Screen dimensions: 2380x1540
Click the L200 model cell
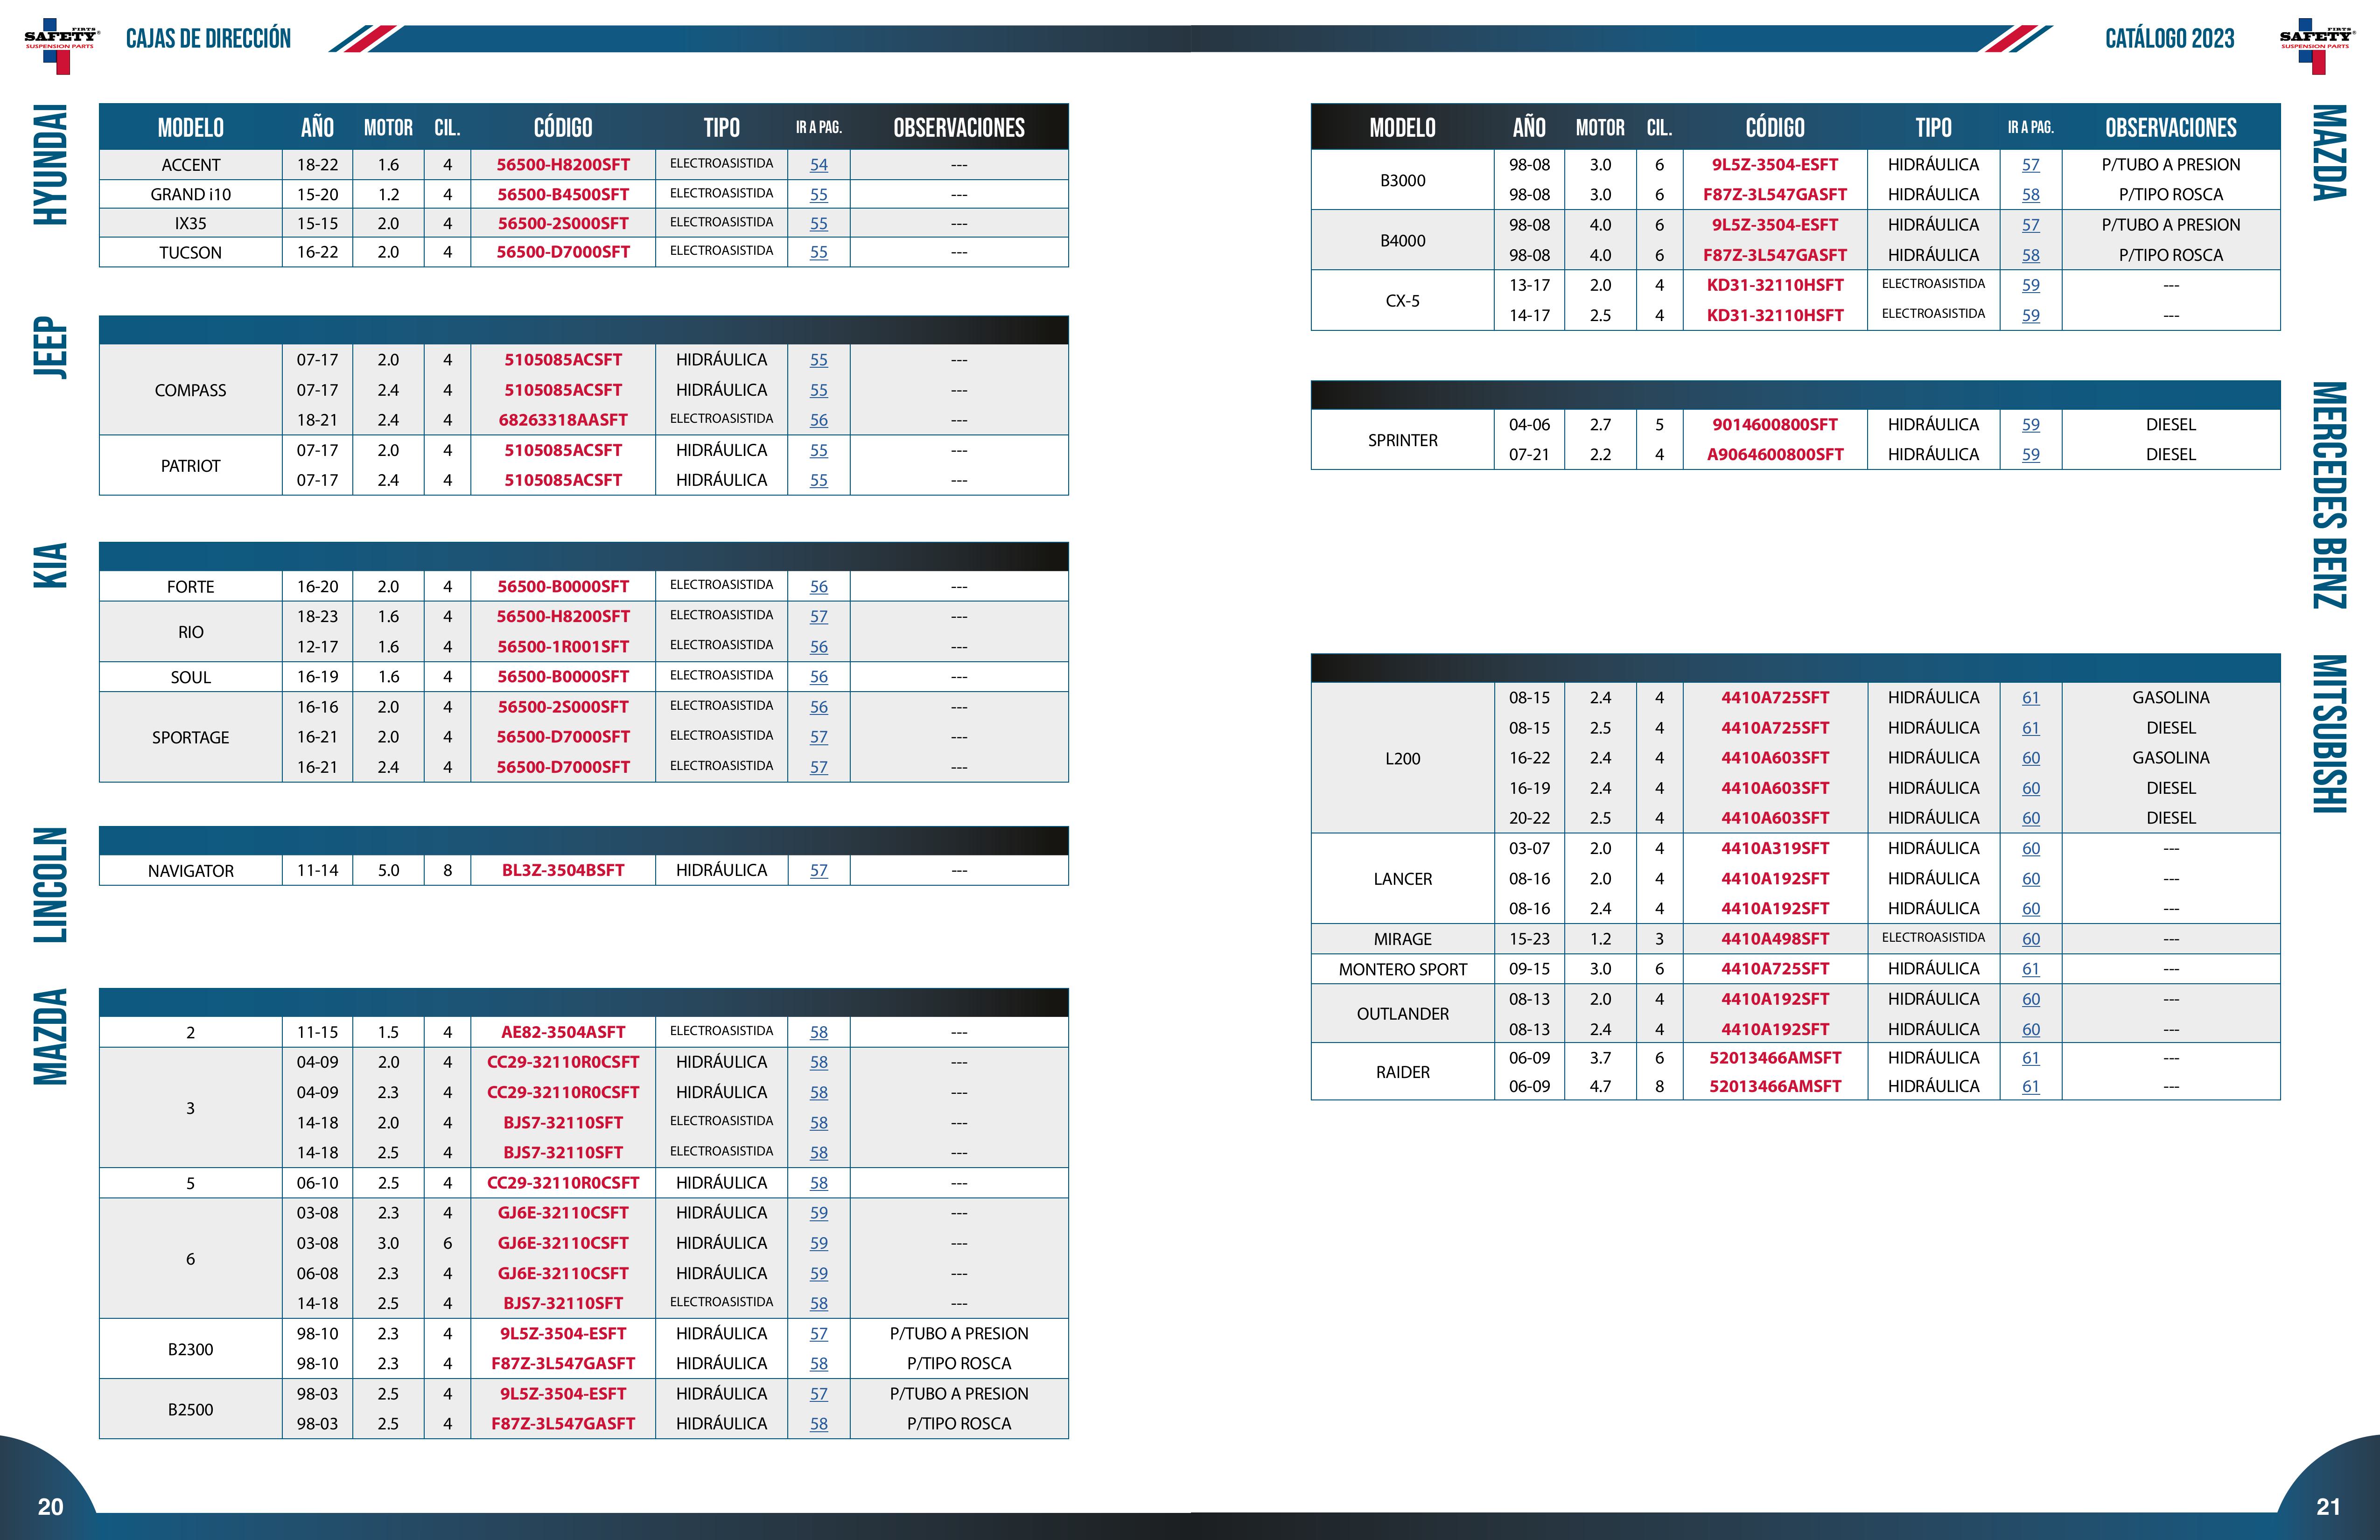[1403, 758]
